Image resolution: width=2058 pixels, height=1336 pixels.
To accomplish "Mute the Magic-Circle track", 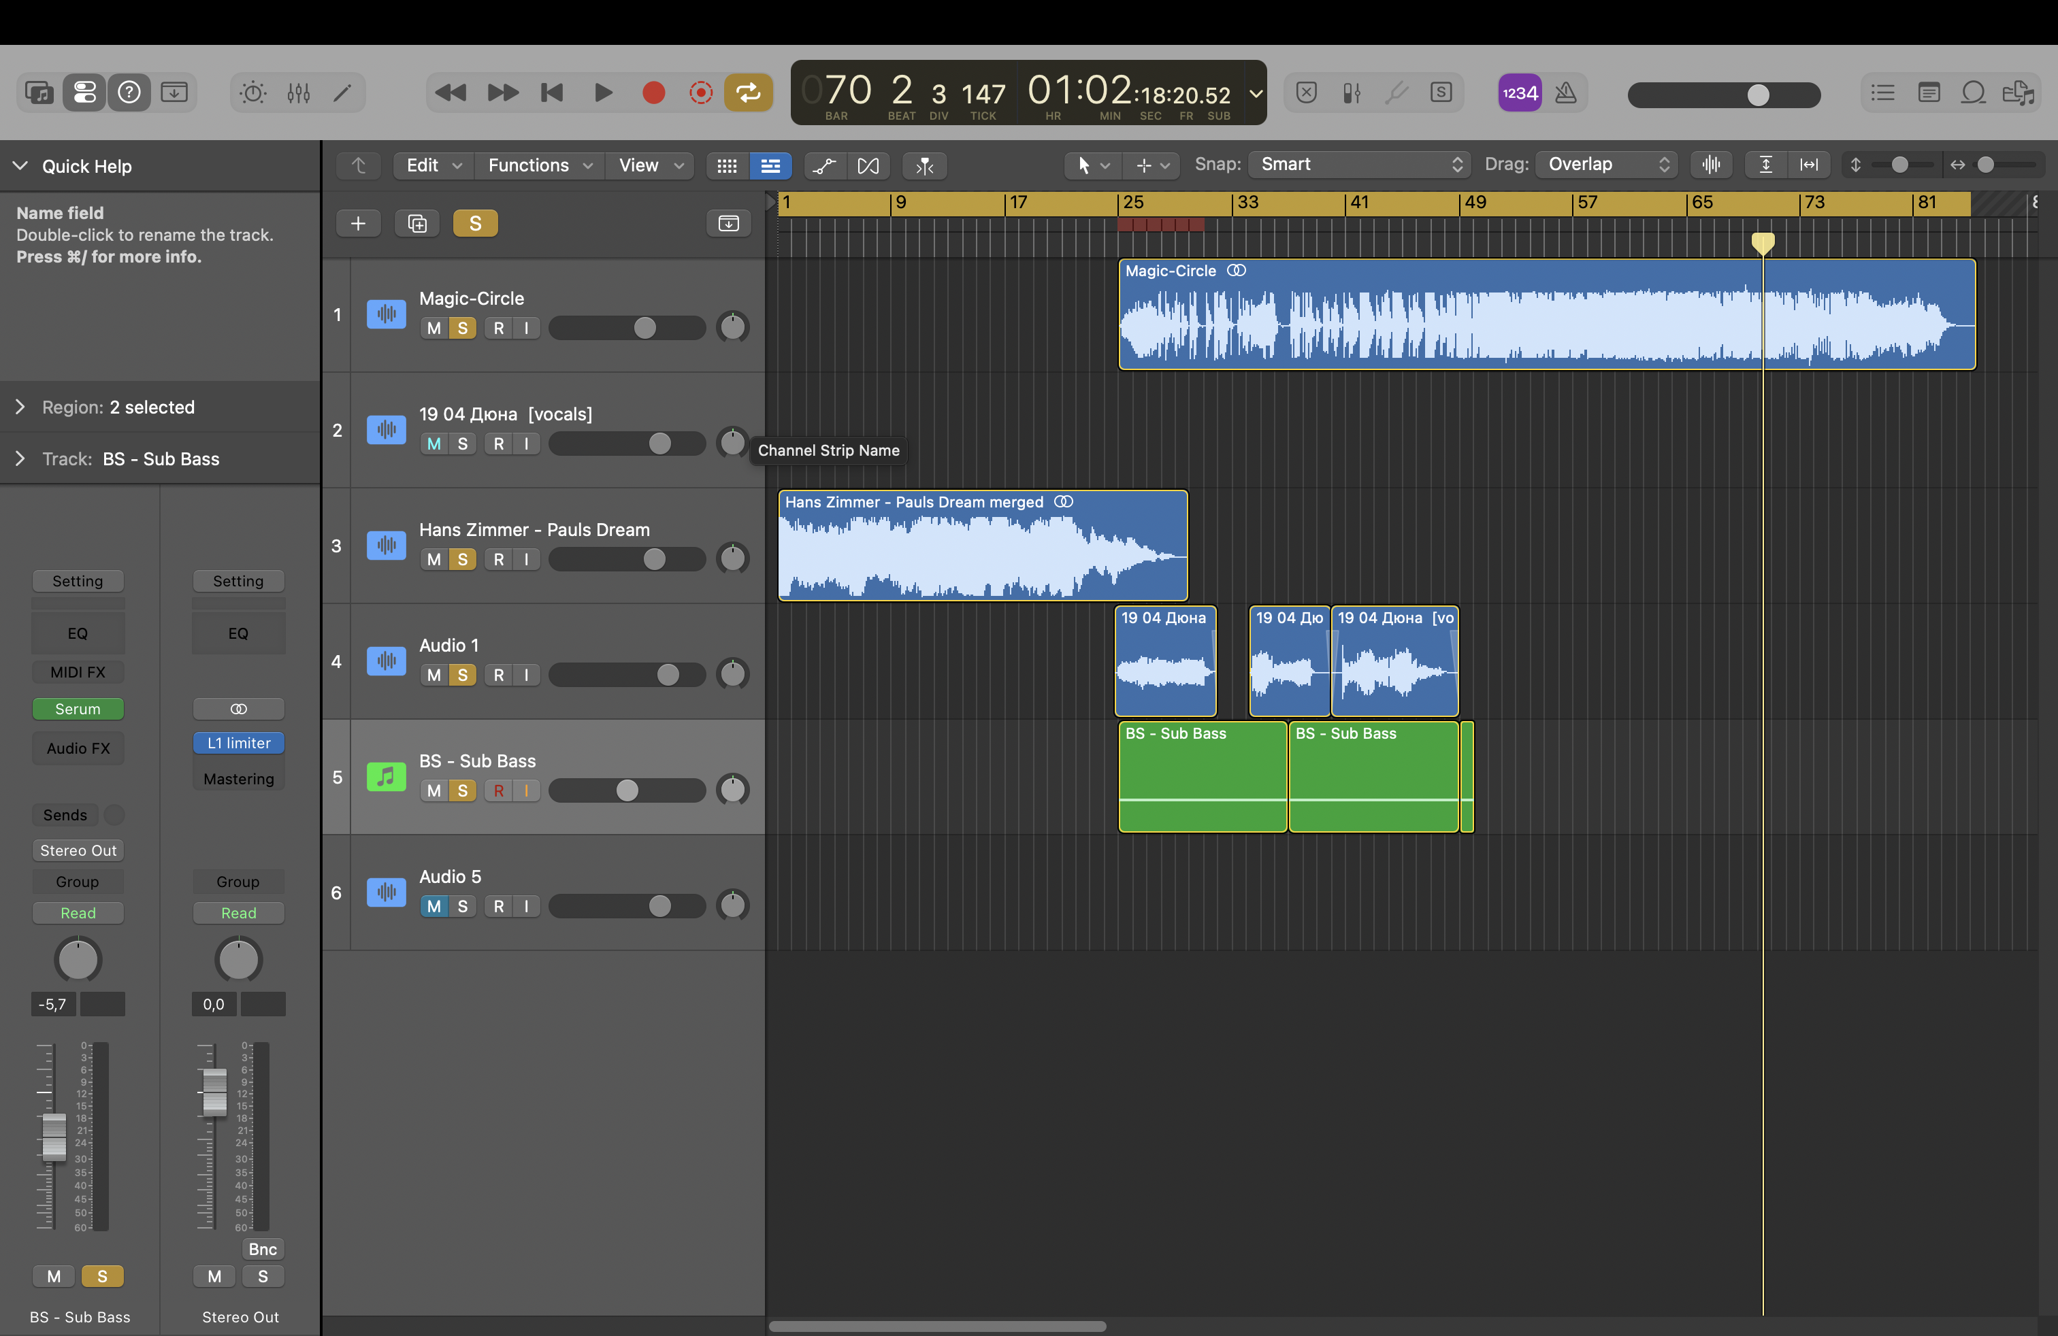I will tap(434, 329).
